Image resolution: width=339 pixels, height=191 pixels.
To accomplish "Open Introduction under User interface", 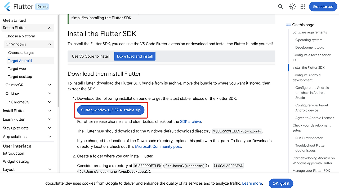I will [x=14, y=153].
